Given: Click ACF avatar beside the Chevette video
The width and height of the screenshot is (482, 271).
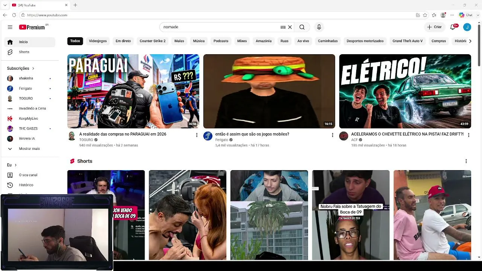Looking at the screenshot, I should pos(343,136).
